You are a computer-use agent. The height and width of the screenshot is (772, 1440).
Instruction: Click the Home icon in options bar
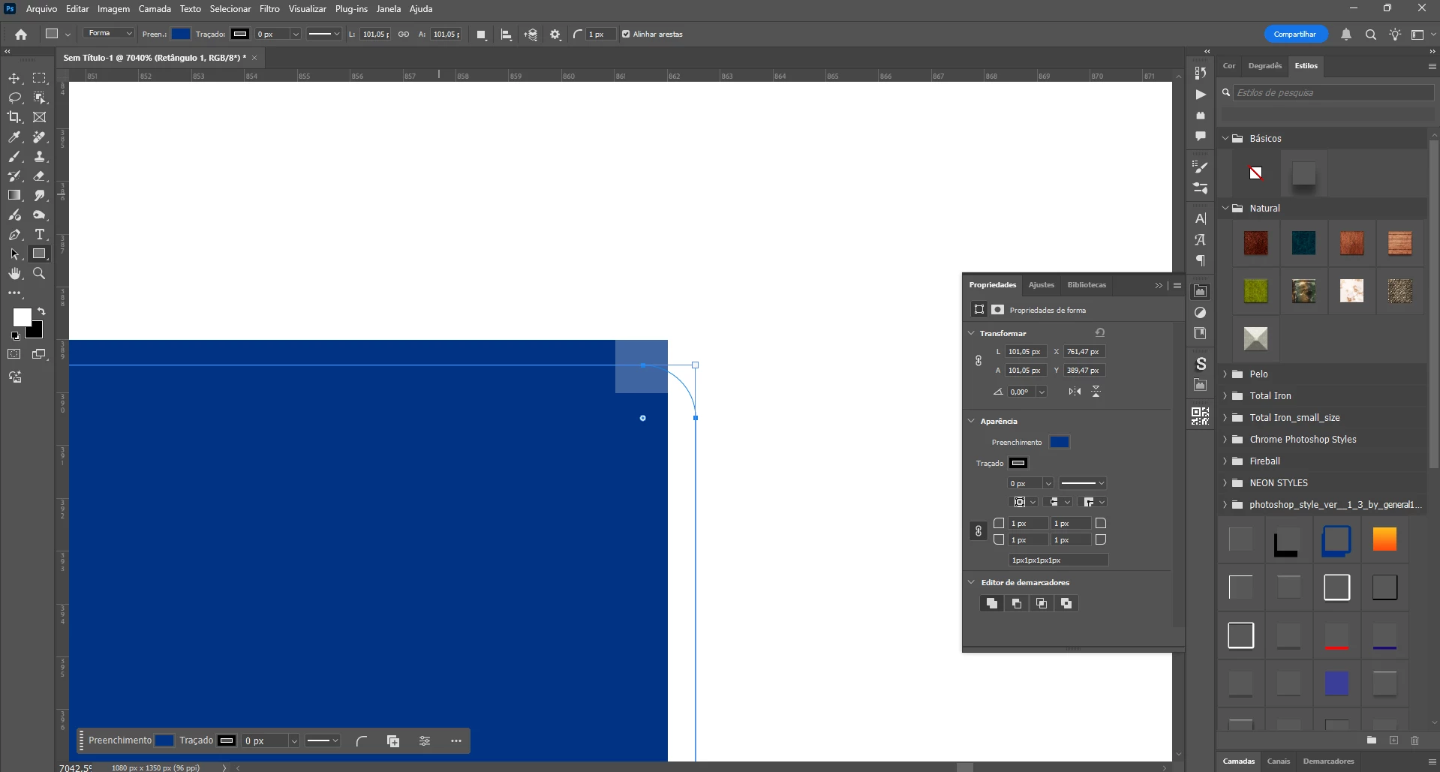(x=21, y=35)
